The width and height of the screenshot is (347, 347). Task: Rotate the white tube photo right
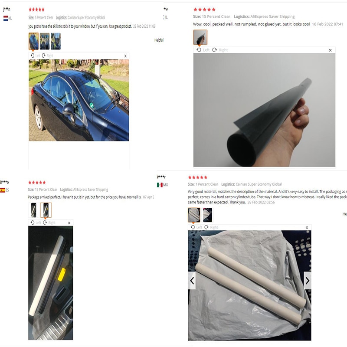click(x=49, y=223)
